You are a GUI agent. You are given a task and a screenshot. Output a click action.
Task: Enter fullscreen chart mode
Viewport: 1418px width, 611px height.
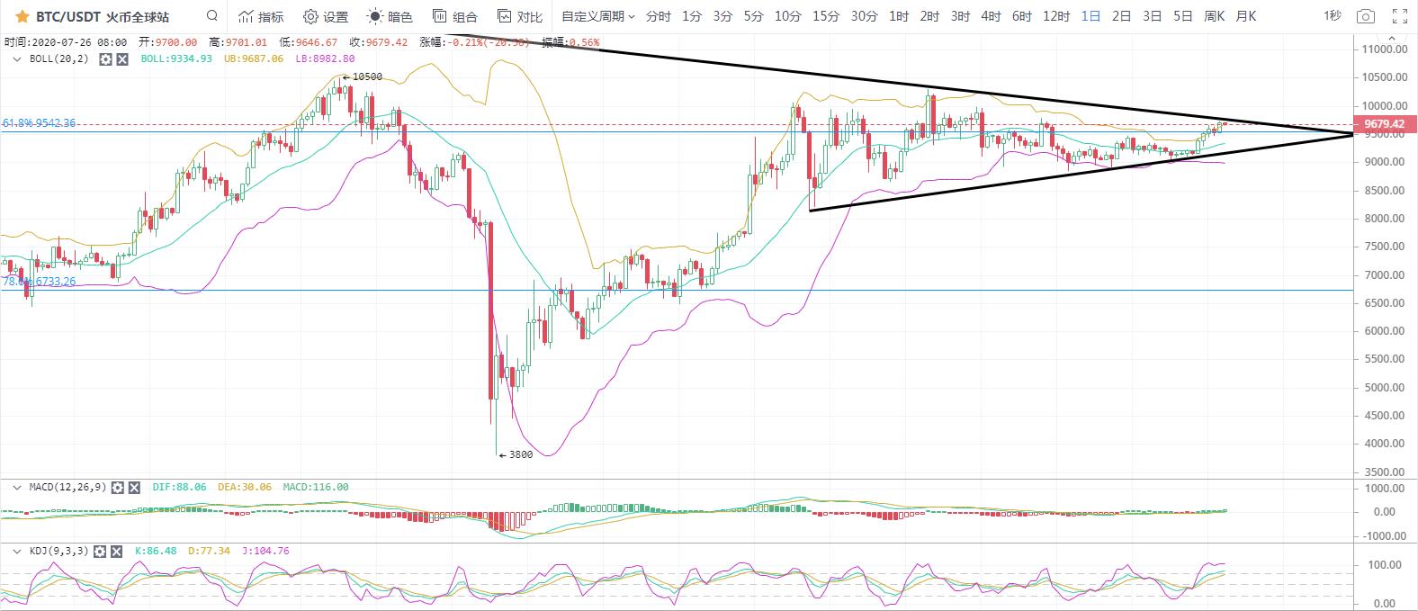click(1399, 16)
